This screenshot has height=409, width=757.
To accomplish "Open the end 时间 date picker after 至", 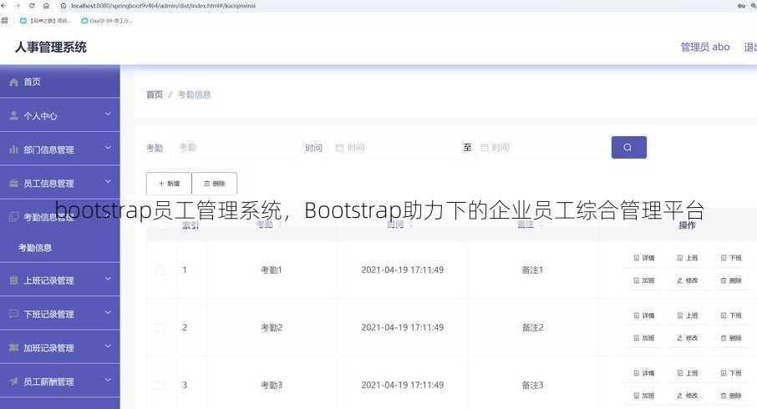I will coord(539,148).
